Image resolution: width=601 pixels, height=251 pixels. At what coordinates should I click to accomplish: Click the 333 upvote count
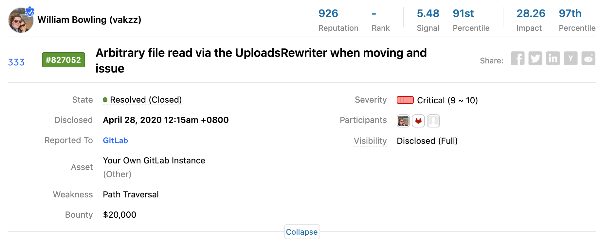16,62
